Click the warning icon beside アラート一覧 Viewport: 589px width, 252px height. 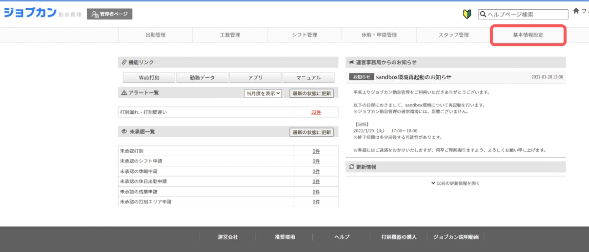pyautogui.click(x=124, y=92)
